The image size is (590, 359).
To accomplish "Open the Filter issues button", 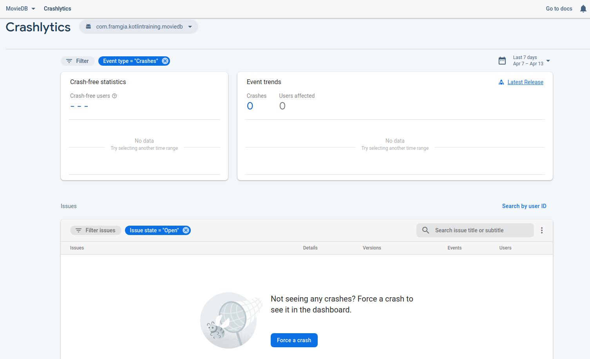I will point(96,230).
